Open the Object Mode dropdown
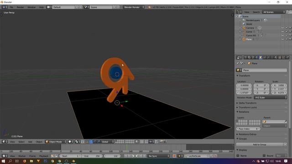 tap(56, 142)
